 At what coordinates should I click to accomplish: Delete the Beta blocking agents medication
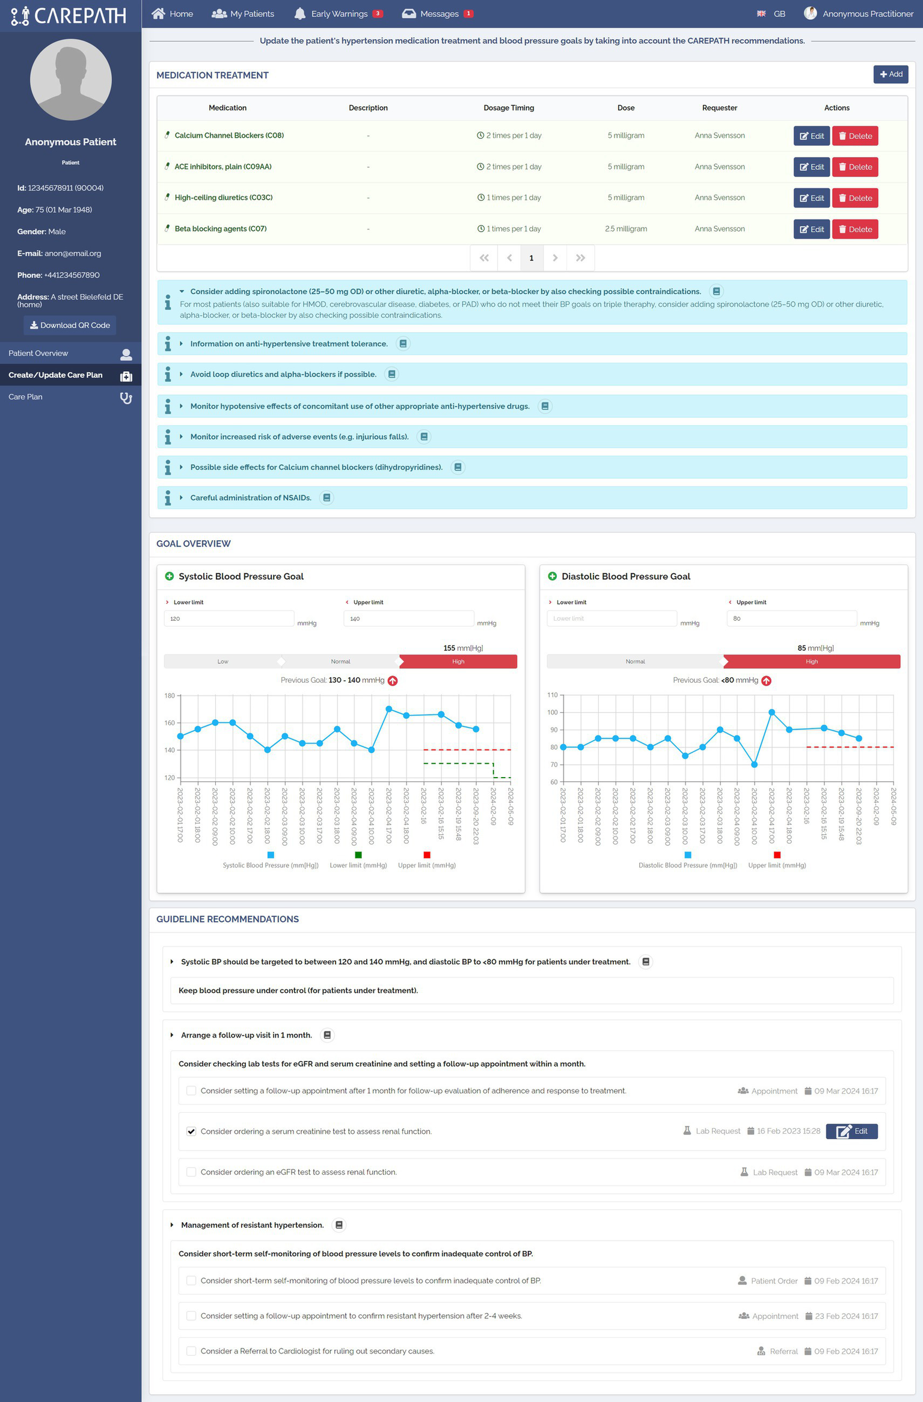coord(854,229)
